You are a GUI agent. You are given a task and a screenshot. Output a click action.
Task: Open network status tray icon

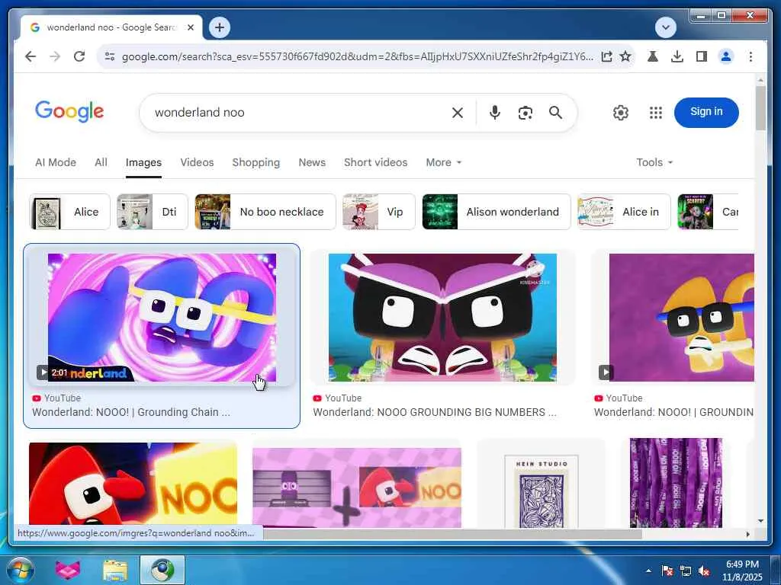click(686, 571)
